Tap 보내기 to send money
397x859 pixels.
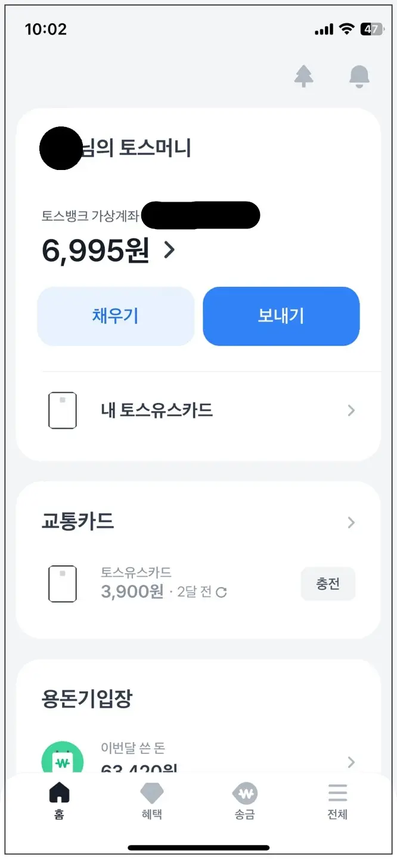tap(281, 317)
